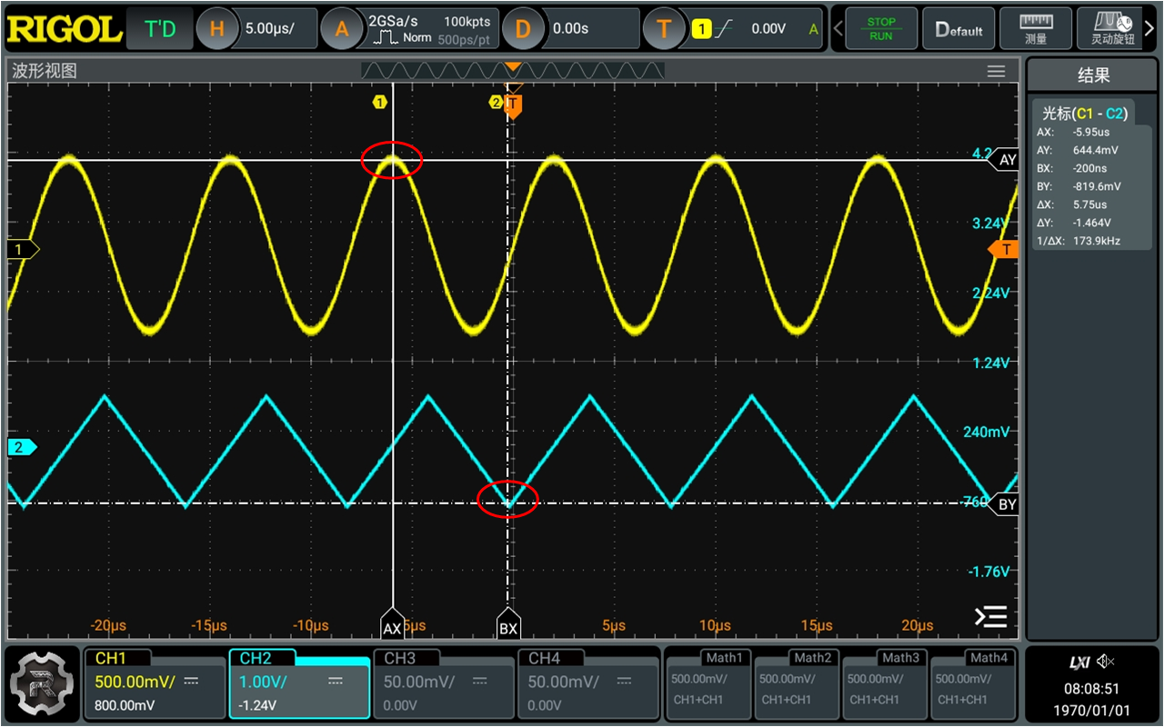Image resolution: width=1164 pixels, height=727 pixels.
Task: Click CH2 1.00V/ scale value
Action: pyautogui.click(x=263, y=682)
